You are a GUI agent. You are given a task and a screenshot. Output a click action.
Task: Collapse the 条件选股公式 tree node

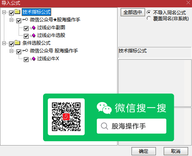pyautogui.click(x=4, y=43)
